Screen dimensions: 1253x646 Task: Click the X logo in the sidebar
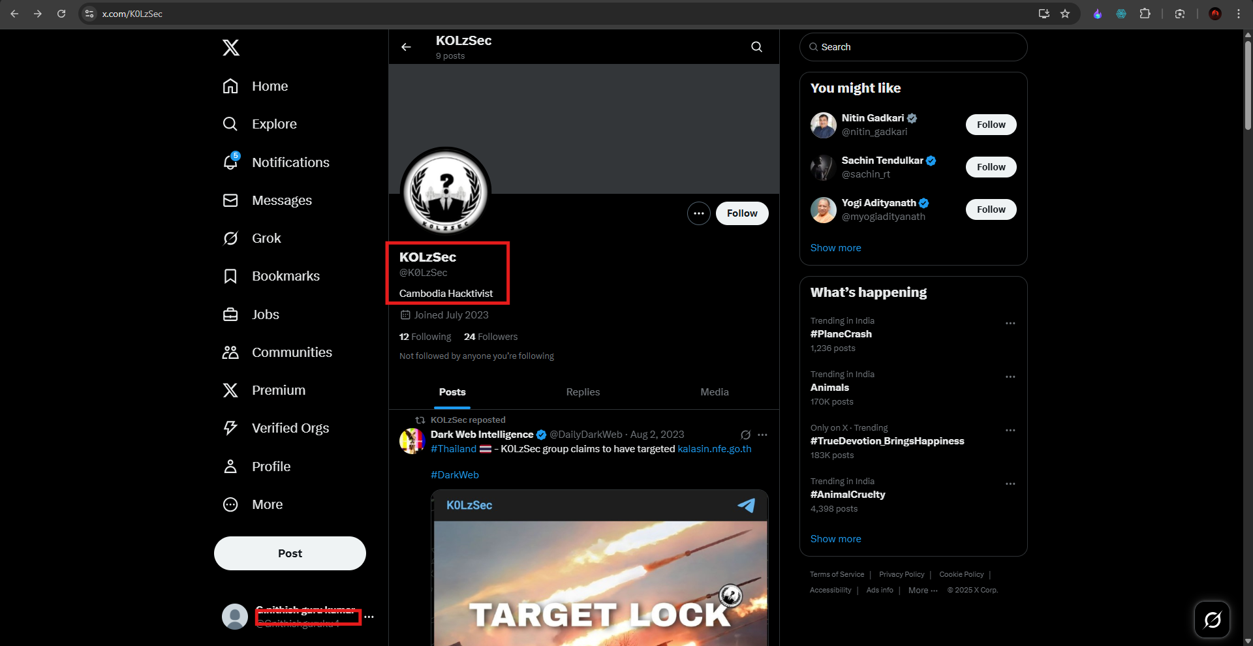231,48
